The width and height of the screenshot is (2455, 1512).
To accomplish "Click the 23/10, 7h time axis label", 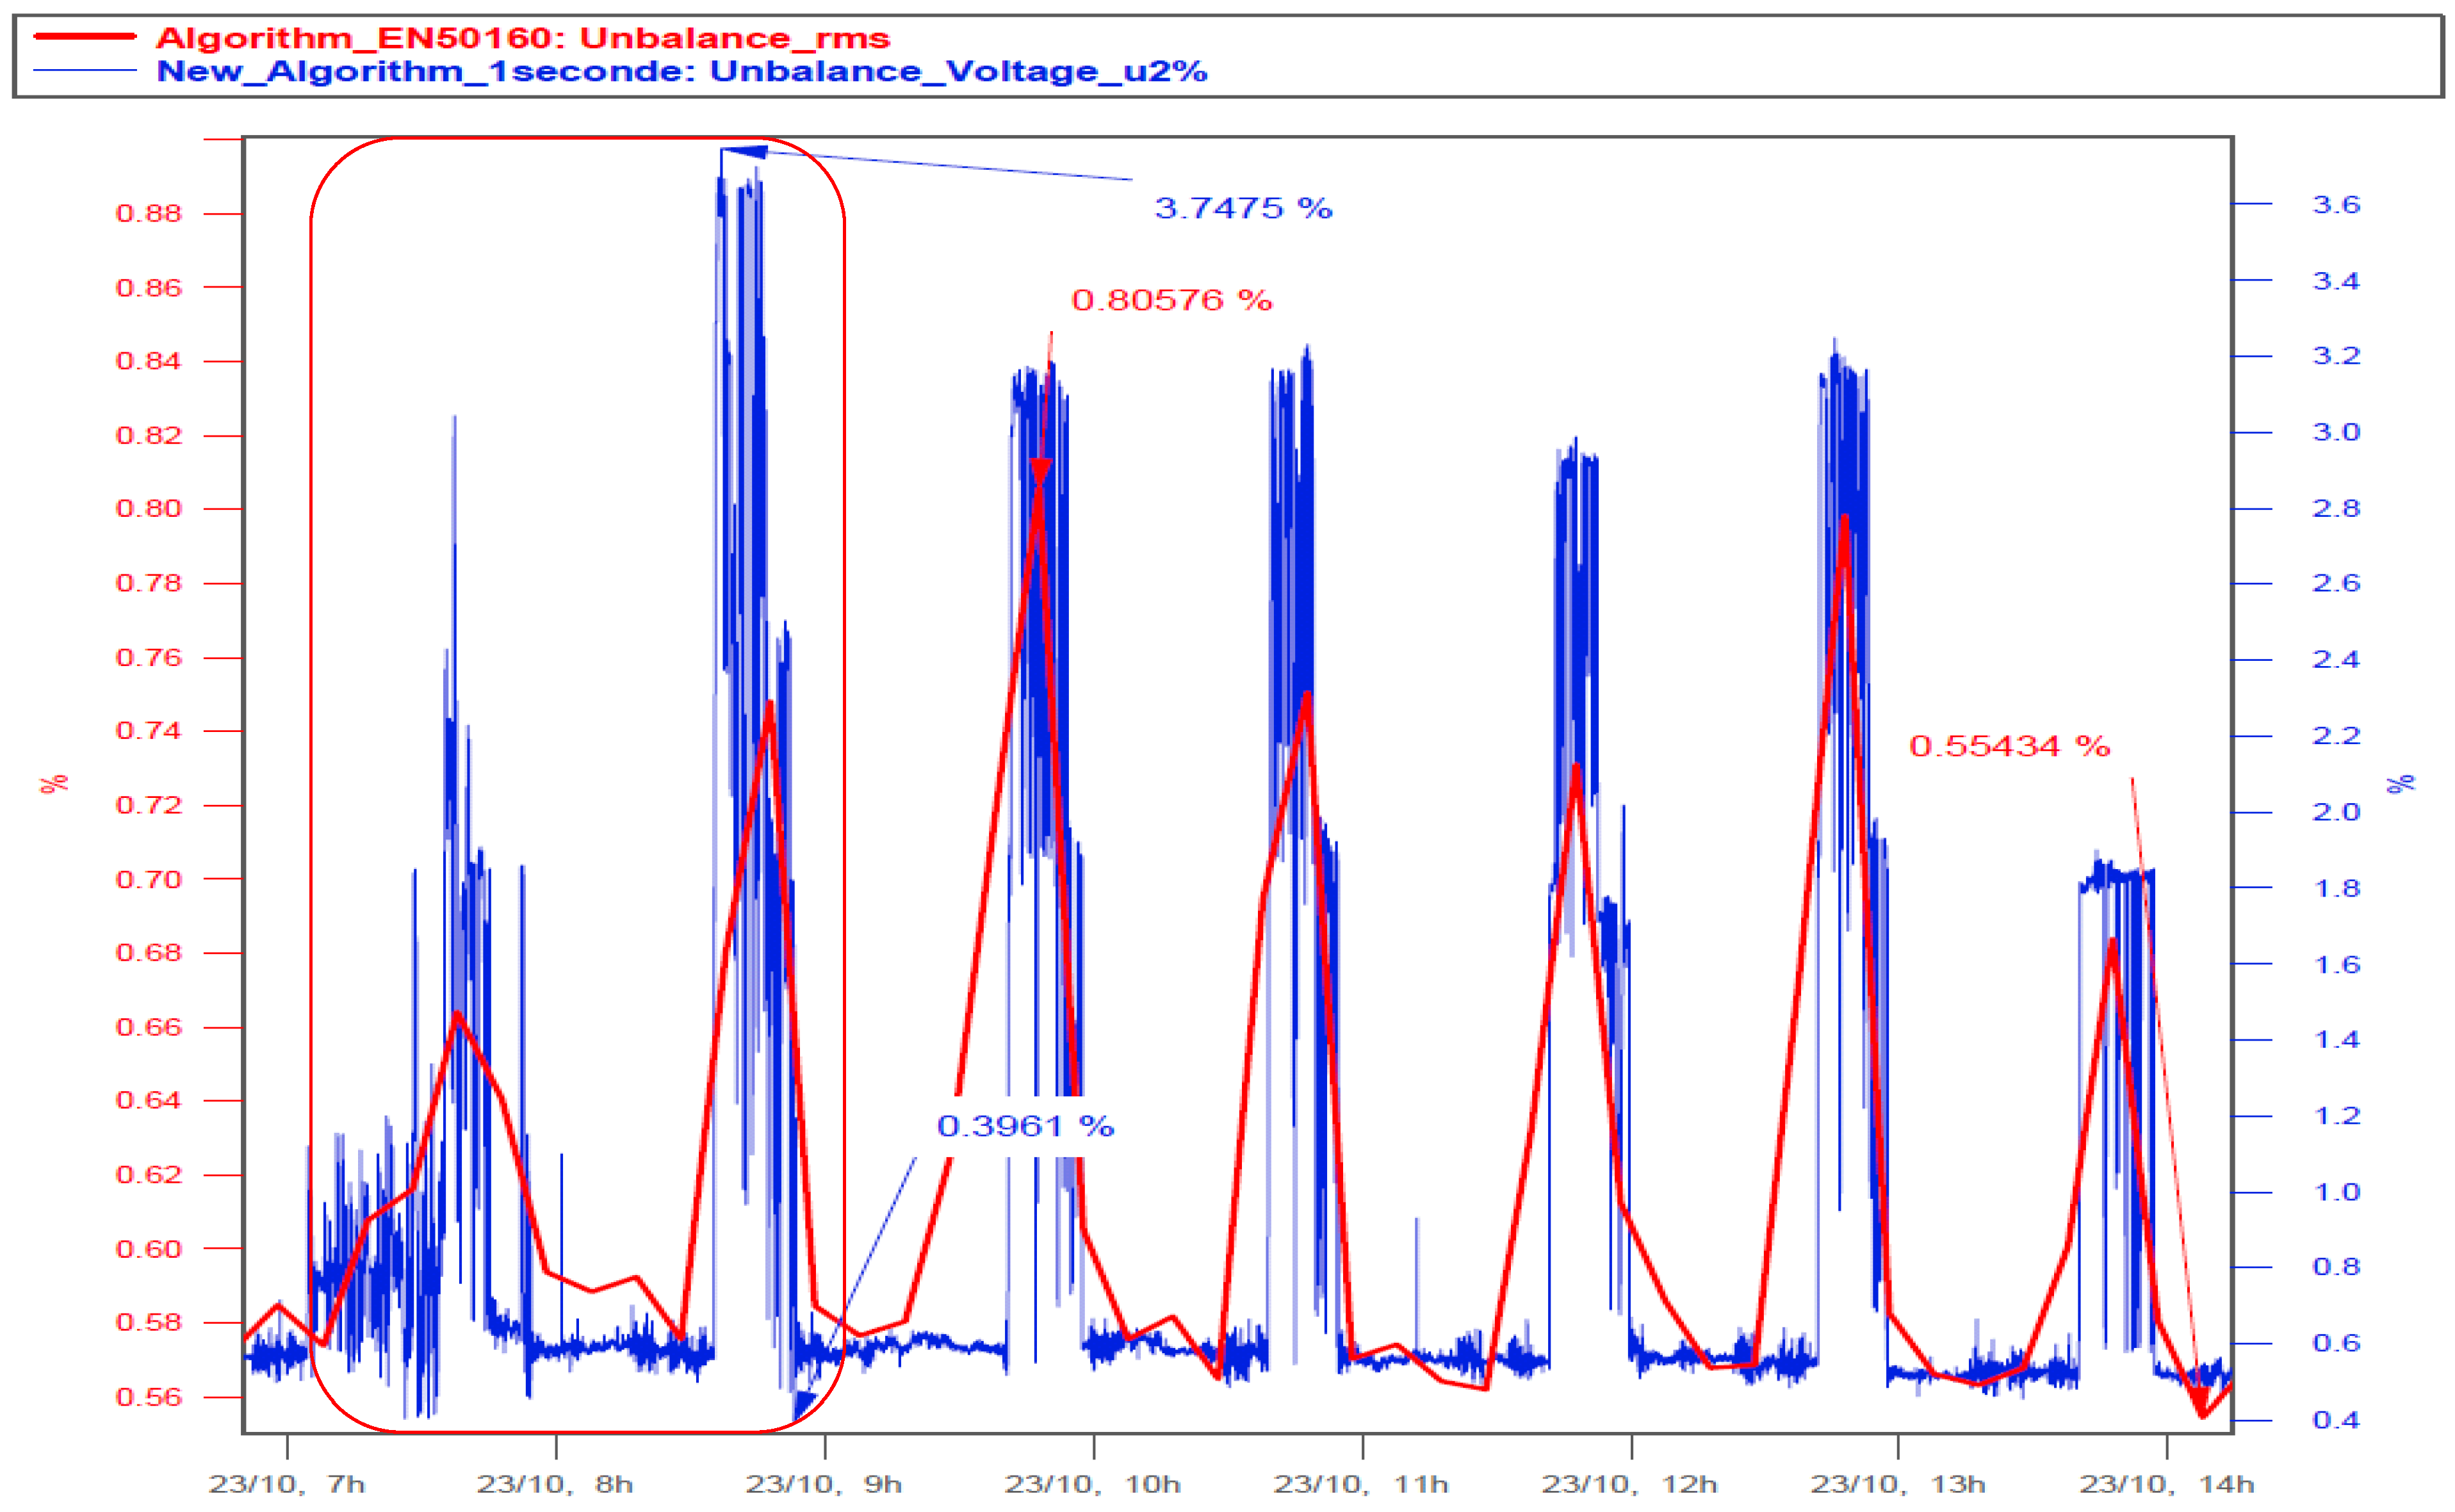I will tap(286, 1484).
